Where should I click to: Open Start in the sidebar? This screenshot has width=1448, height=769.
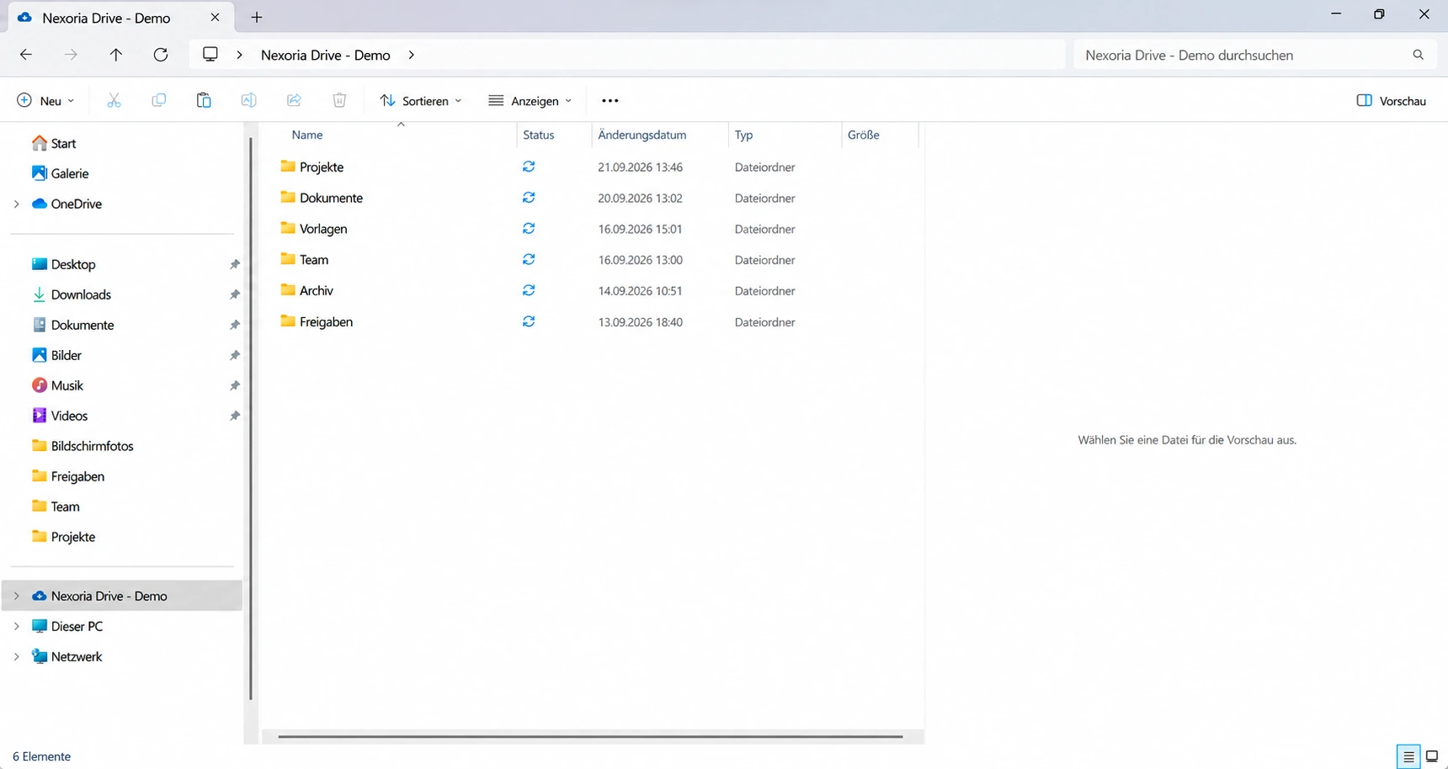54,143
